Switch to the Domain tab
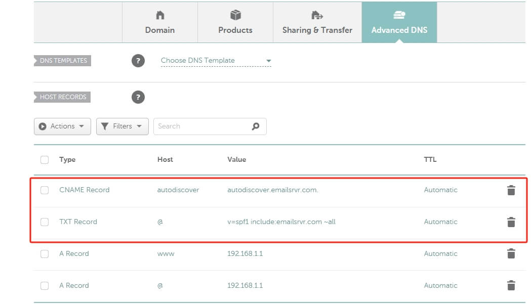The width and height of the screenshot is (532, 304). (160, 23)
